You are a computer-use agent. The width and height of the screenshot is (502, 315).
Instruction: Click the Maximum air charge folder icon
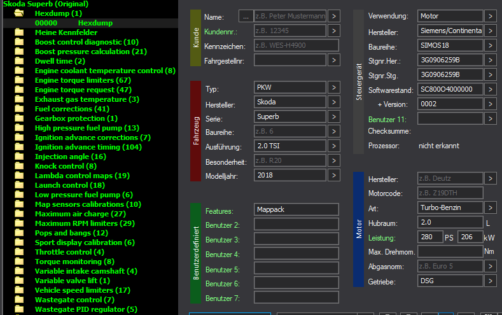point(19,214)
